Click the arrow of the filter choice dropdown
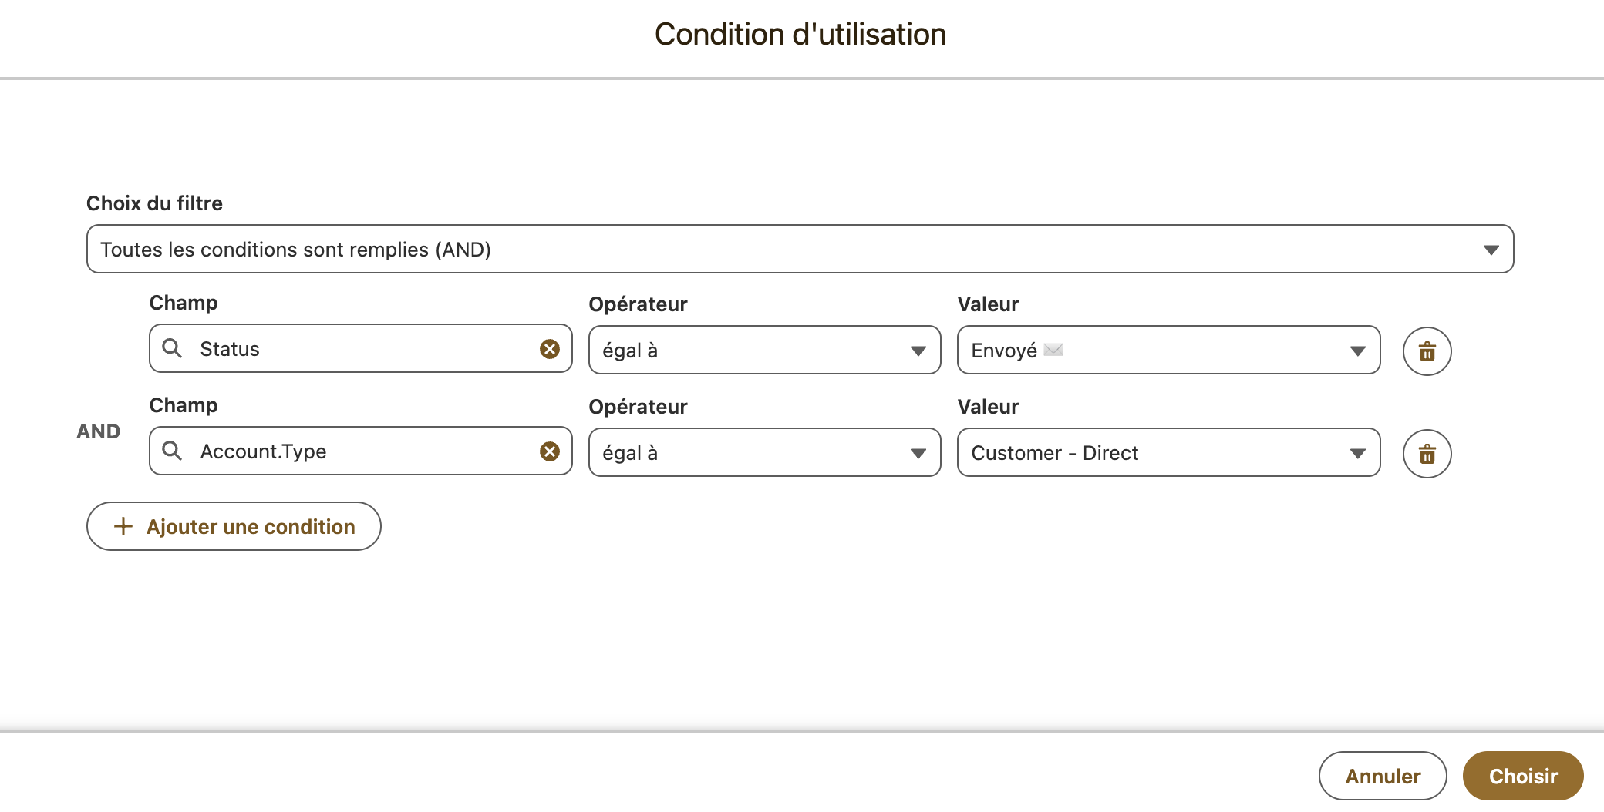 (1491, 250)
